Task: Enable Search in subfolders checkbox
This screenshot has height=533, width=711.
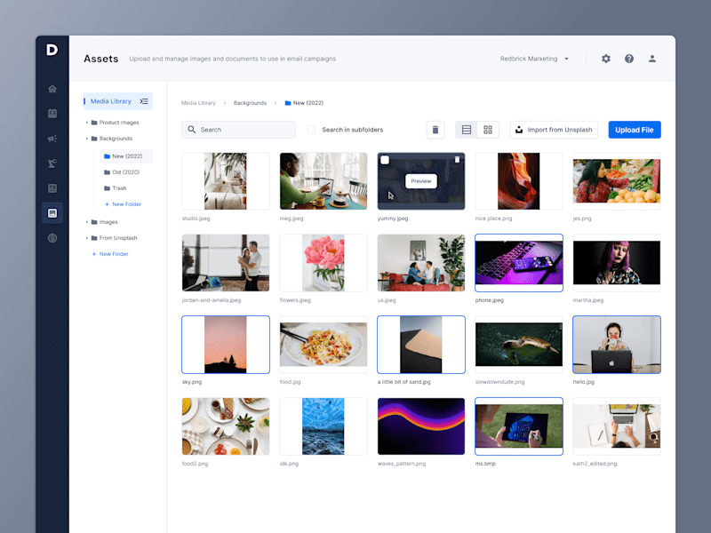Action: (312, 130)
